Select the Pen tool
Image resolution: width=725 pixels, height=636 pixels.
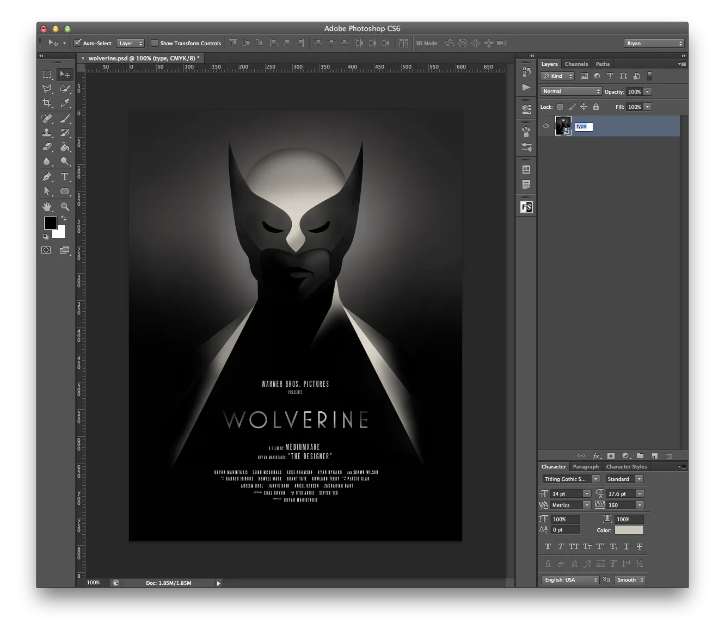point(47,177)
